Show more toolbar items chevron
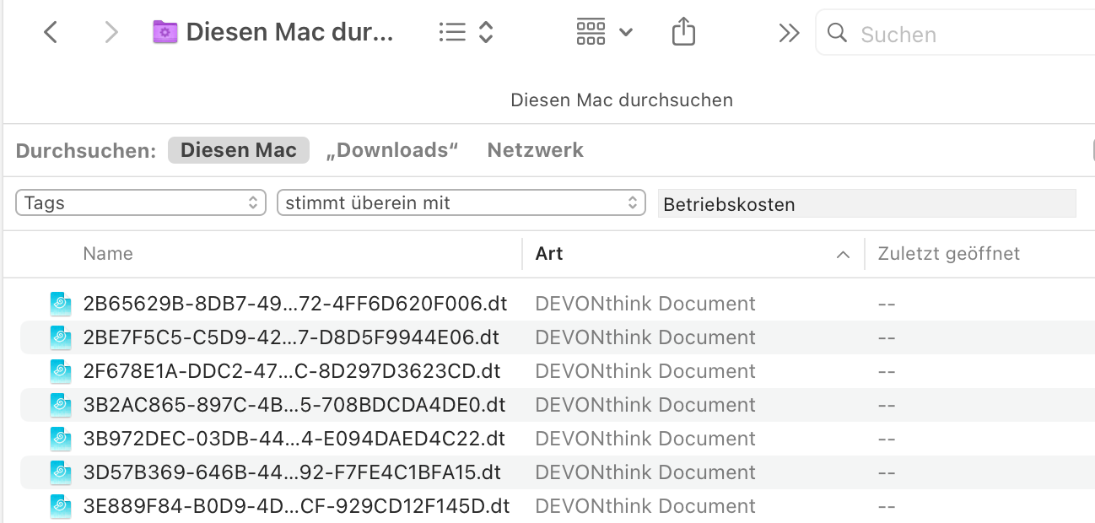The image size is (1095, 523). point(789,33)
